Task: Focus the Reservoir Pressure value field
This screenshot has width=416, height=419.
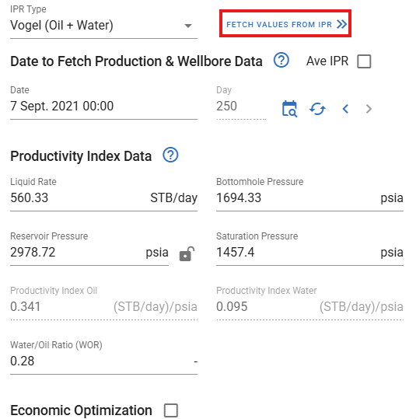Action: (x=89, y=253)
